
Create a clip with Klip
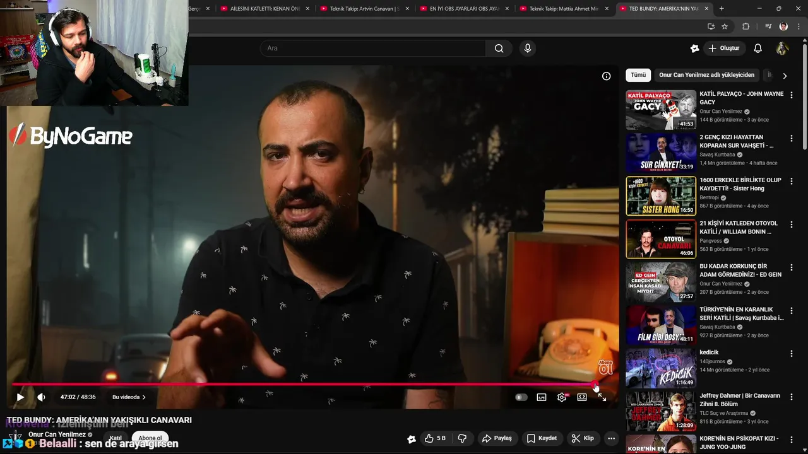583,438
